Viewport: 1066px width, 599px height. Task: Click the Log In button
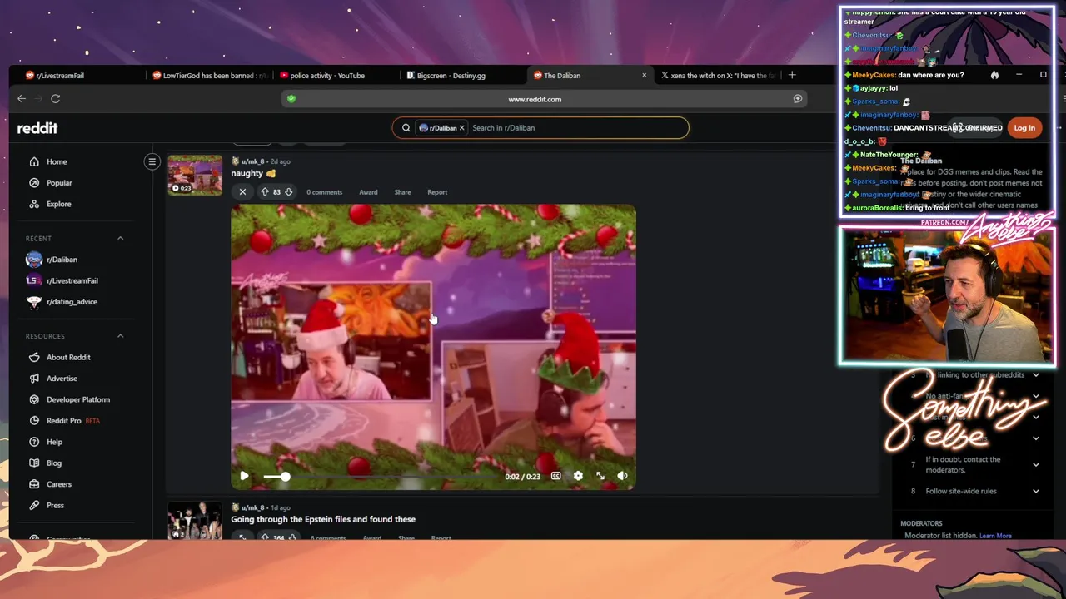[1024, 128]
